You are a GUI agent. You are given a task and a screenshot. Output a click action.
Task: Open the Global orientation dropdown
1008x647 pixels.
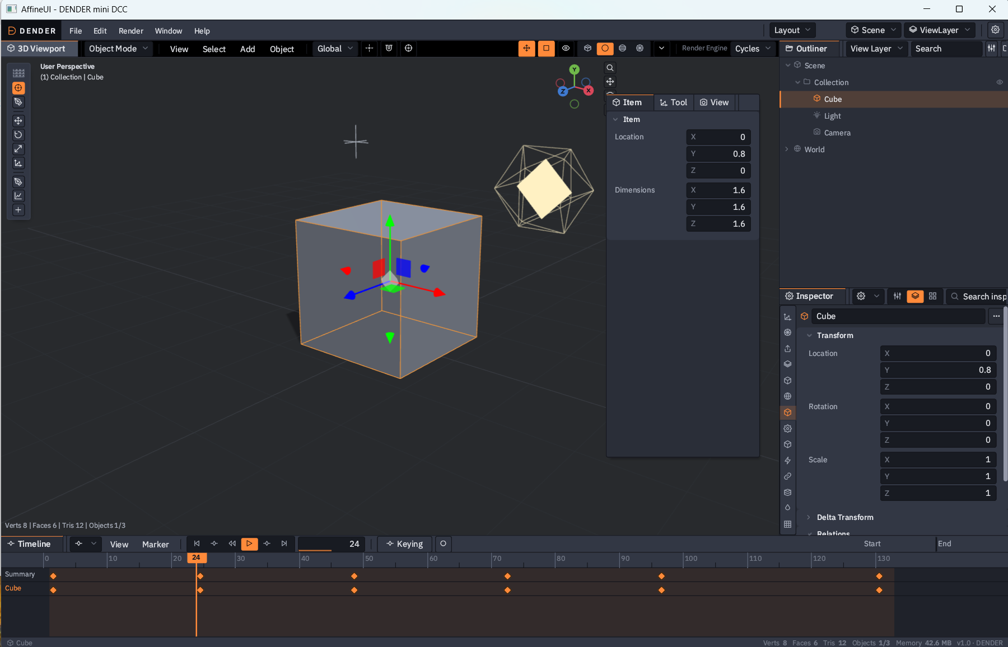click(335, 49)
